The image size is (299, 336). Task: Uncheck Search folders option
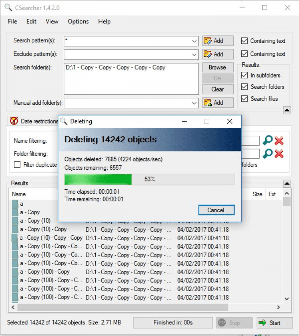pos(244,87)
